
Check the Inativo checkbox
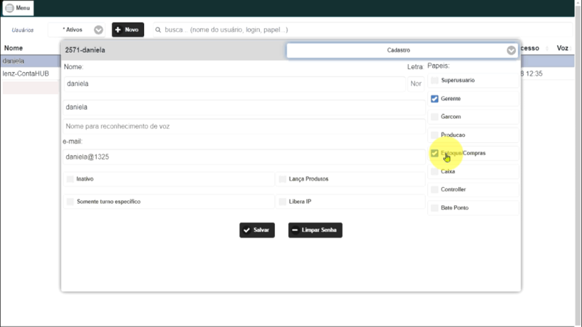70,179
